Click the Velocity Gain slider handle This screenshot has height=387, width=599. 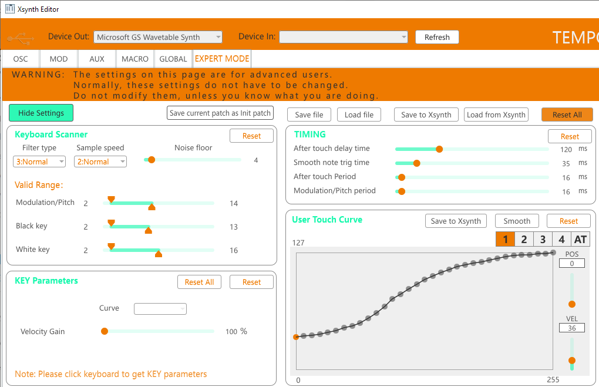105,331
